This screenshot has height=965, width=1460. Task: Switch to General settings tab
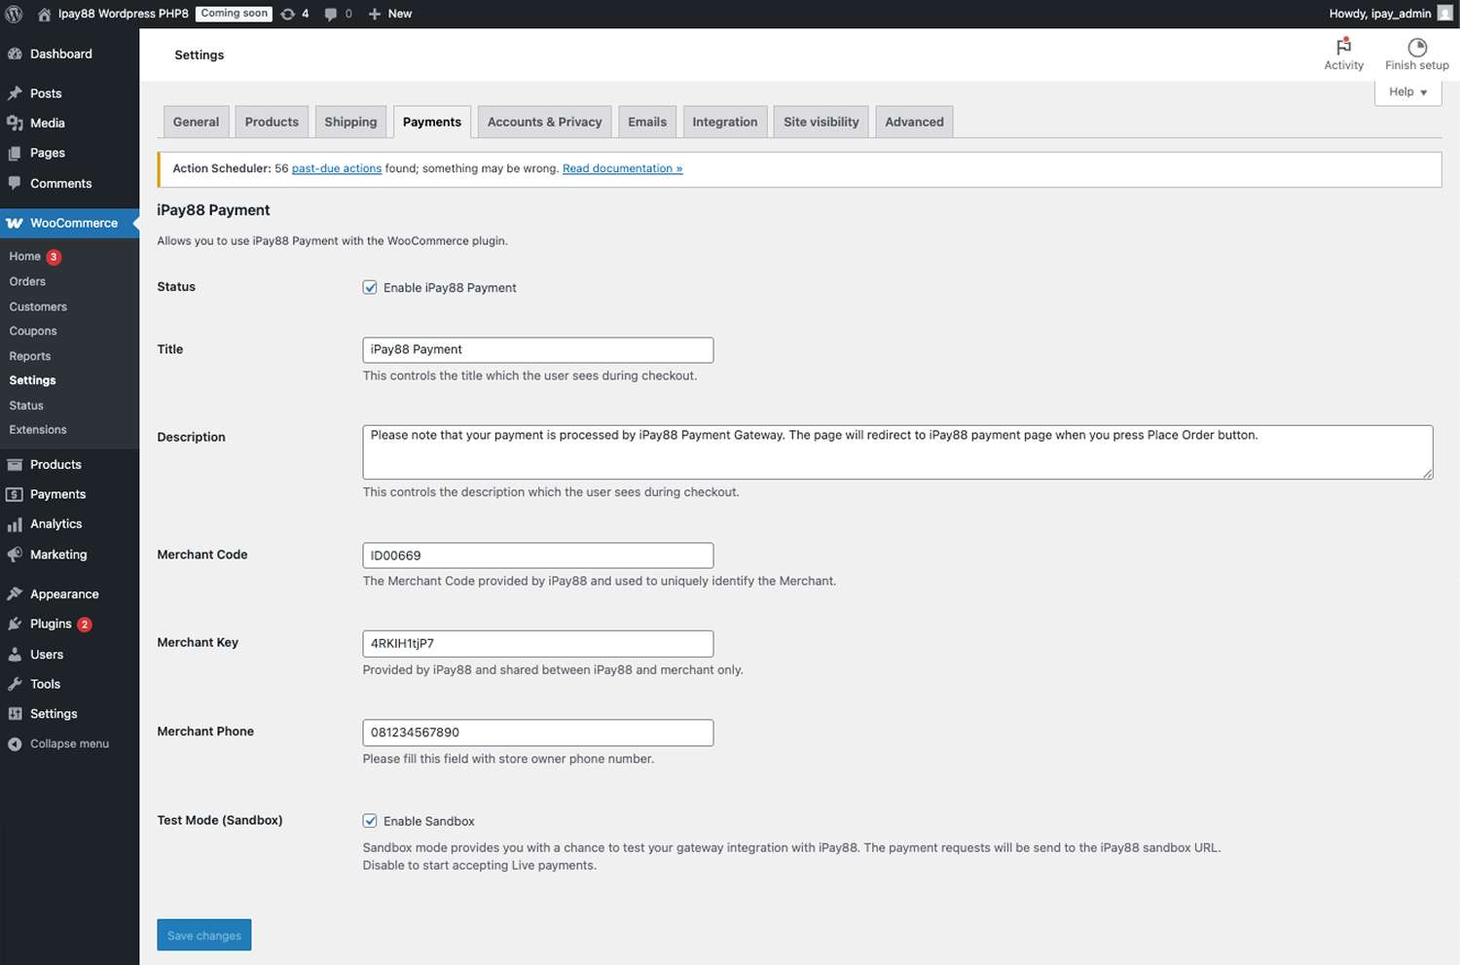196,122
